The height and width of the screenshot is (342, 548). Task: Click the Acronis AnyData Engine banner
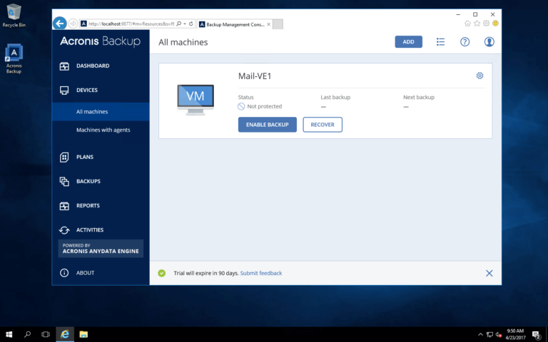click(x=101, y=249)
